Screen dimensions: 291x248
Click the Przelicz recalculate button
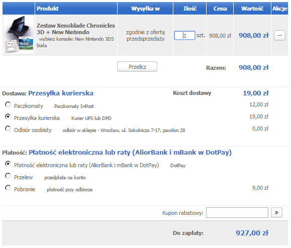137,67
